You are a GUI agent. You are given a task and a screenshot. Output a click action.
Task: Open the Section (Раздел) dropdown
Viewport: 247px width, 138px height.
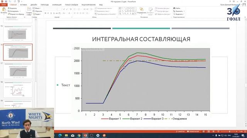[x=37, y=14]
